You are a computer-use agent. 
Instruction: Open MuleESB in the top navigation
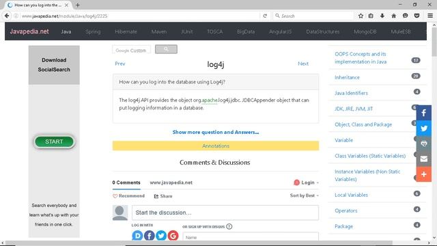click(x=401, y=31)
